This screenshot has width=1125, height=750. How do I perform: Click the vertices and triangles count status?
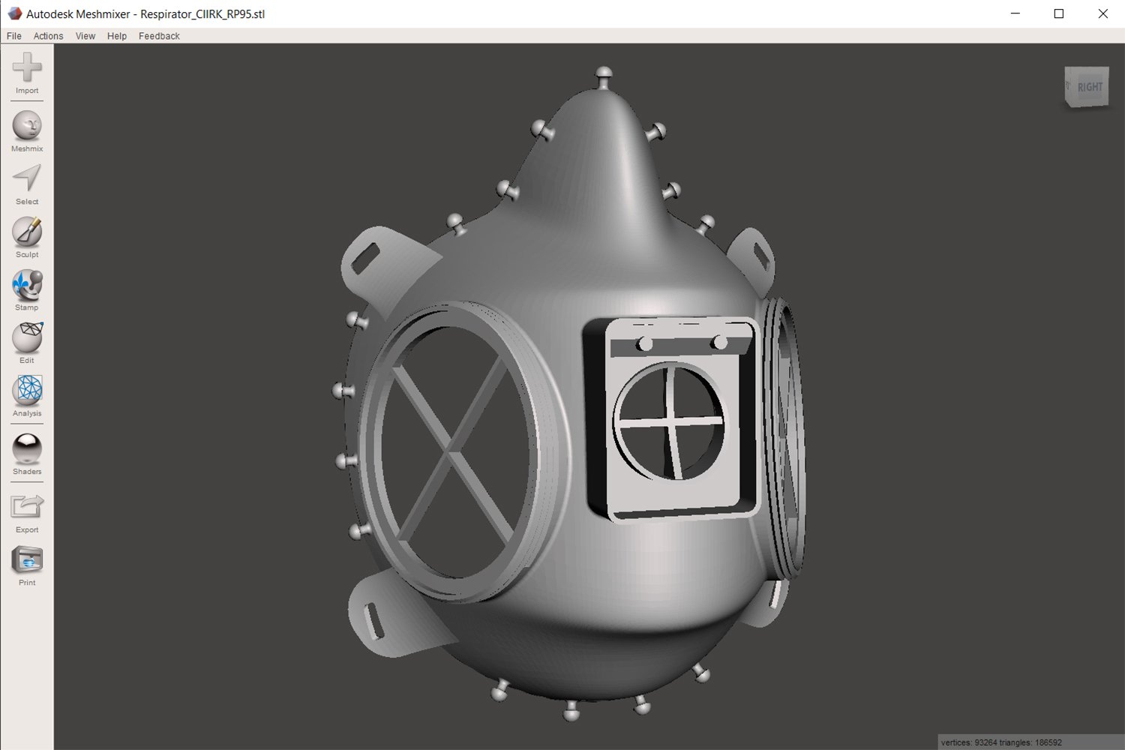point(1001,742)
